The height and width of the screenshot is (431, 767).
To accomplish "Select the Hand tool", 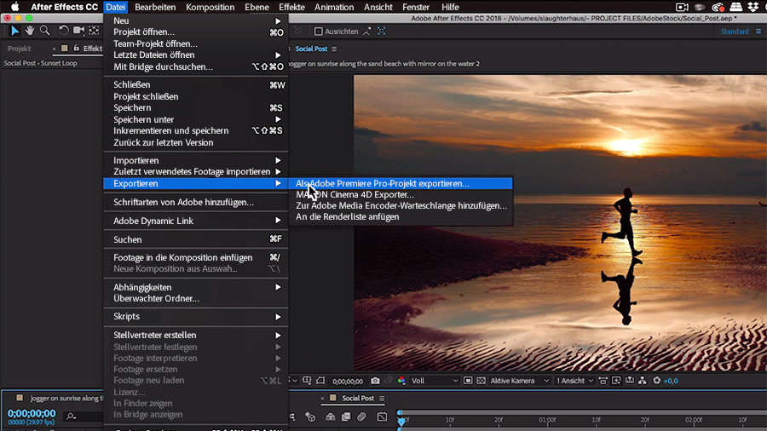I will 29,31.
